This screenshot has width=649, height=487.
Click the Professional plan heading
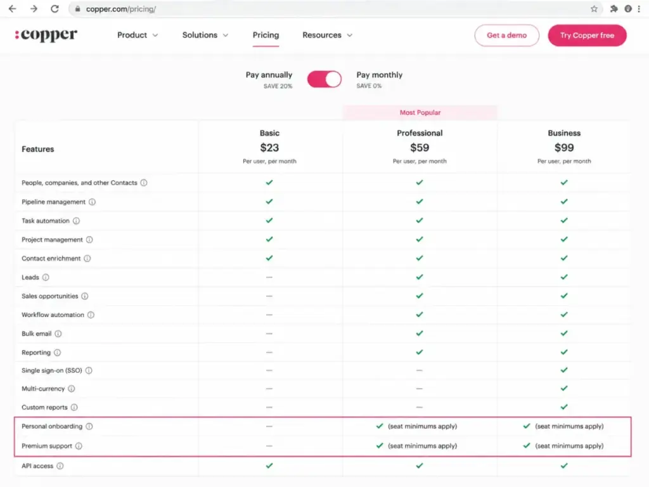[x=420, y=133]
